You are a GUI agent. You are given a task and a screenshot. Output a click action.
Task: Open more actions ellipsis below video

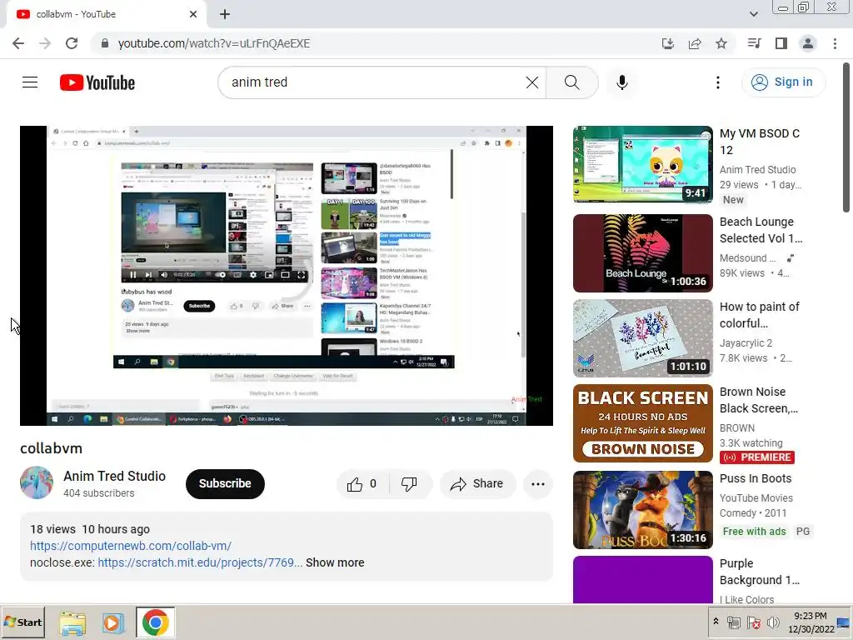point(538,484)
